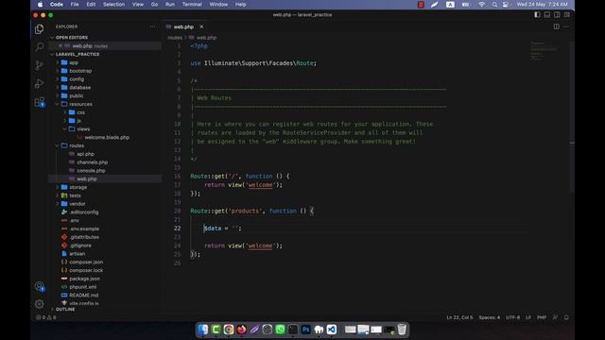Open the Terminal menu
605x340 pixels.
point(192,5)
